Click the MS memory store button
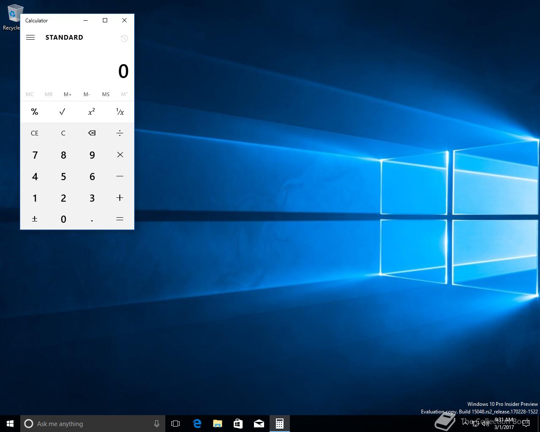 coord(105,94)
